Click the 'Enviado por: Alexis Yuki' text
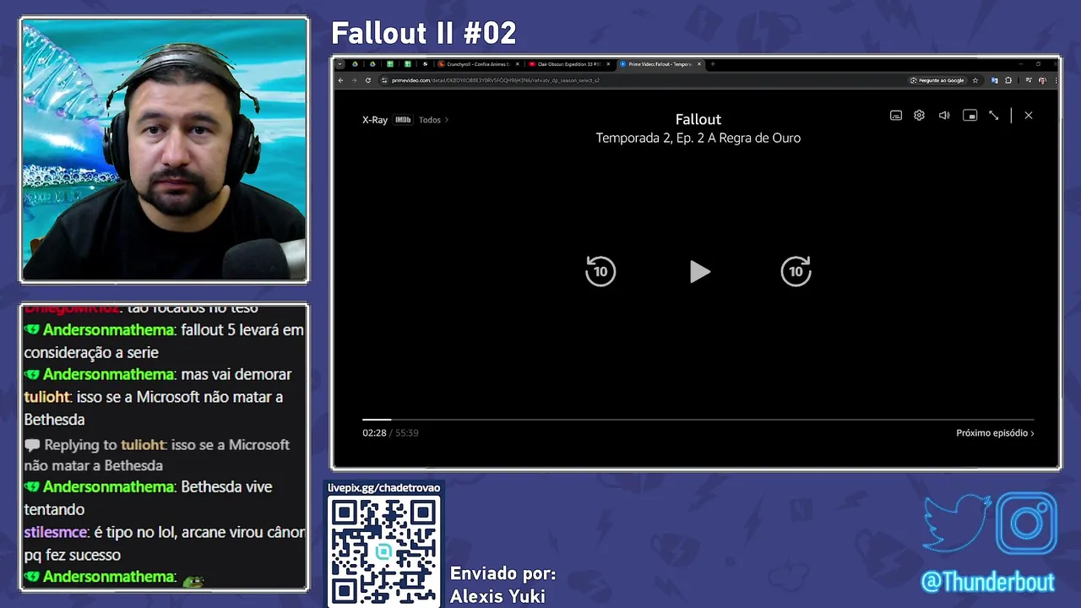 tap(502, 585)
